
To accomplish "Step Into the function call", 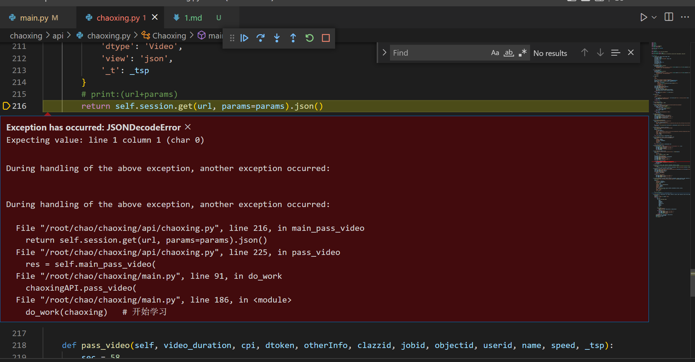I will point(277,38).
